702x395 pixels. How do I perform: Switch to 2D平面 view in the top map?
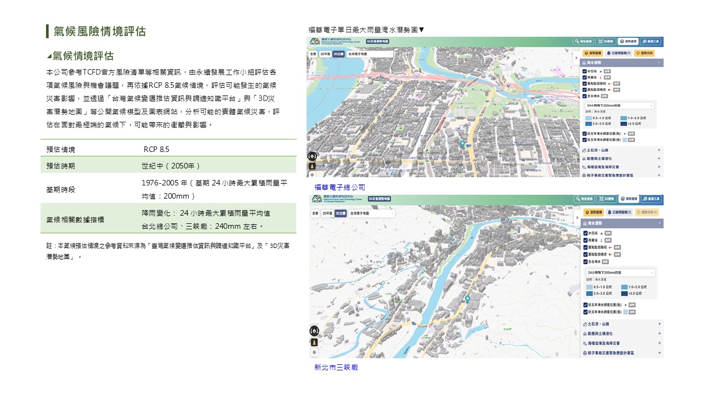pyautogui.click(x=326, y=54)
